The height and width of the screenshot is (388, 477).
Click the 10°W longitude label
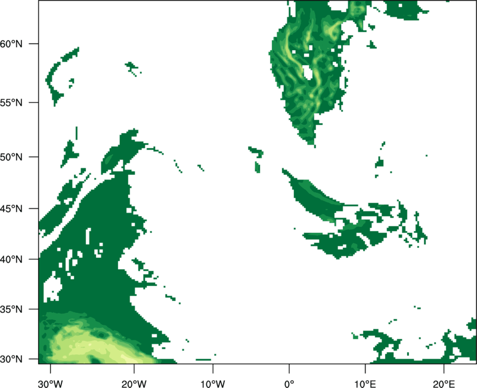(x=213, y=384)
